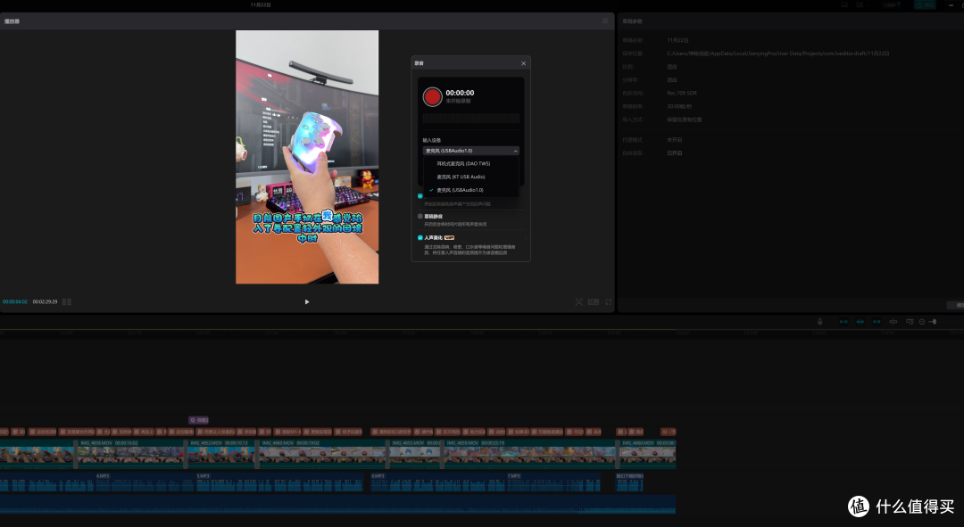This screenshot has height=527, width=964.
Task: Disable the voice beautify VIP checkbox
Action: pos(420,238)
